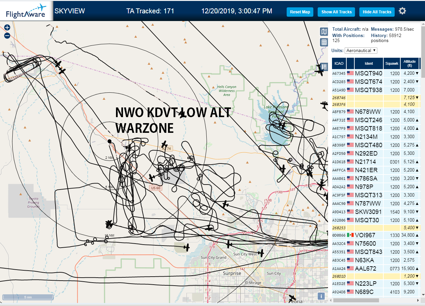The width and height of the screenshot is (425, 306).
Task: Click the US 60 highway shield
Action: 156,188
